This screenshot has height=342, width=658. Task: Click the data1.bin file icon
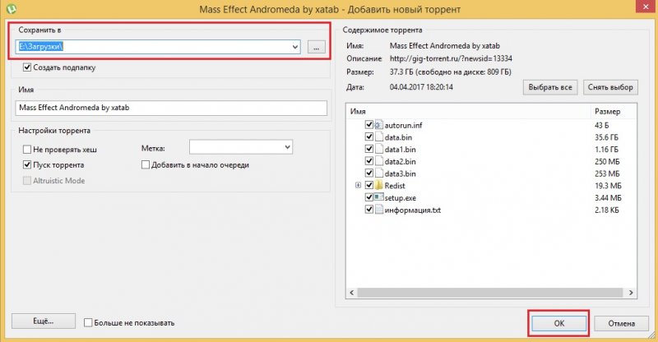379,149
